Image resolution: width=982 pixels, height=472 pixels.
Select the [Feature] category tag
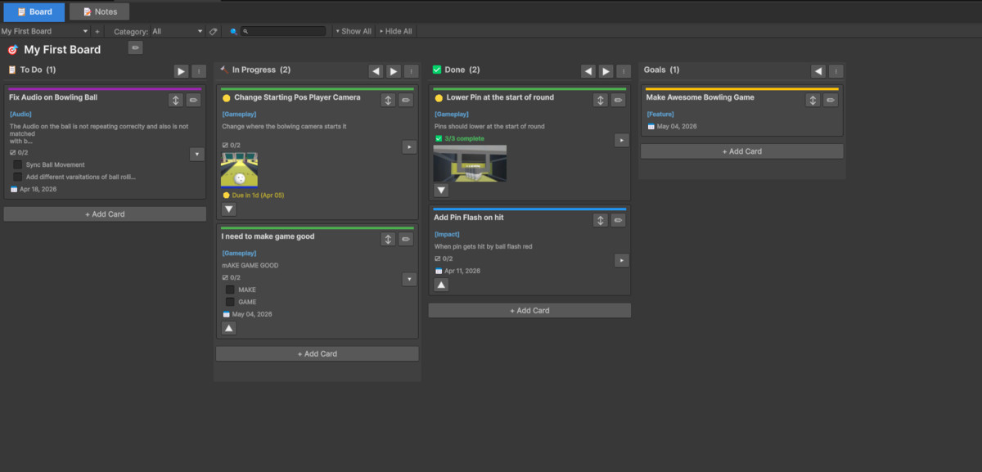(660, 114)
